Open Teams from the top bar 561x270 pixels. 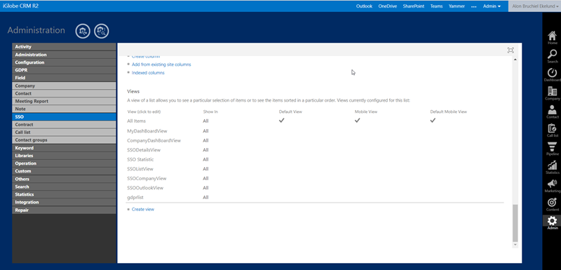(436, 6)
